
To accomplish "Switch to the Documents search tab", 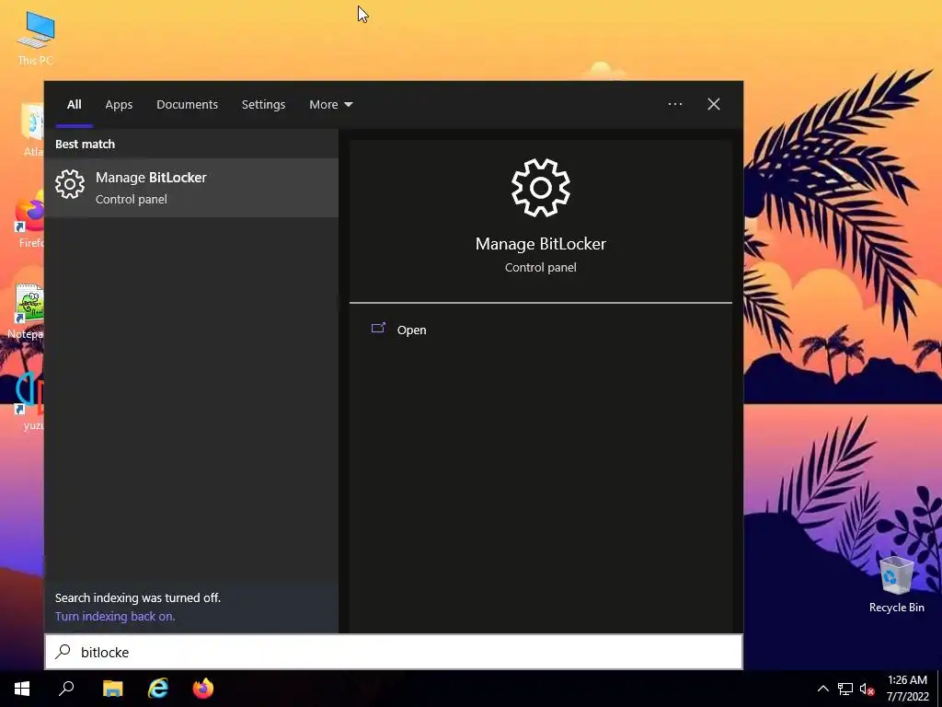I will coord(187,105).
